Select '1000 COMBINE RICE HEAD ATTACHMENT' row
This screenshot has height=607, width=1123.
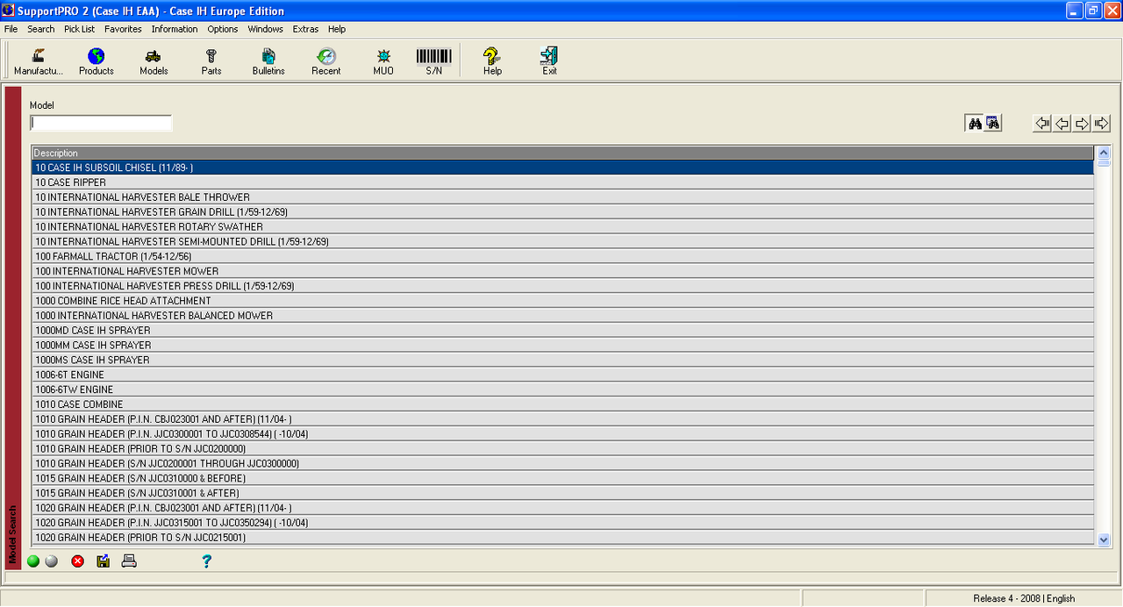click(x=563, y=301)
